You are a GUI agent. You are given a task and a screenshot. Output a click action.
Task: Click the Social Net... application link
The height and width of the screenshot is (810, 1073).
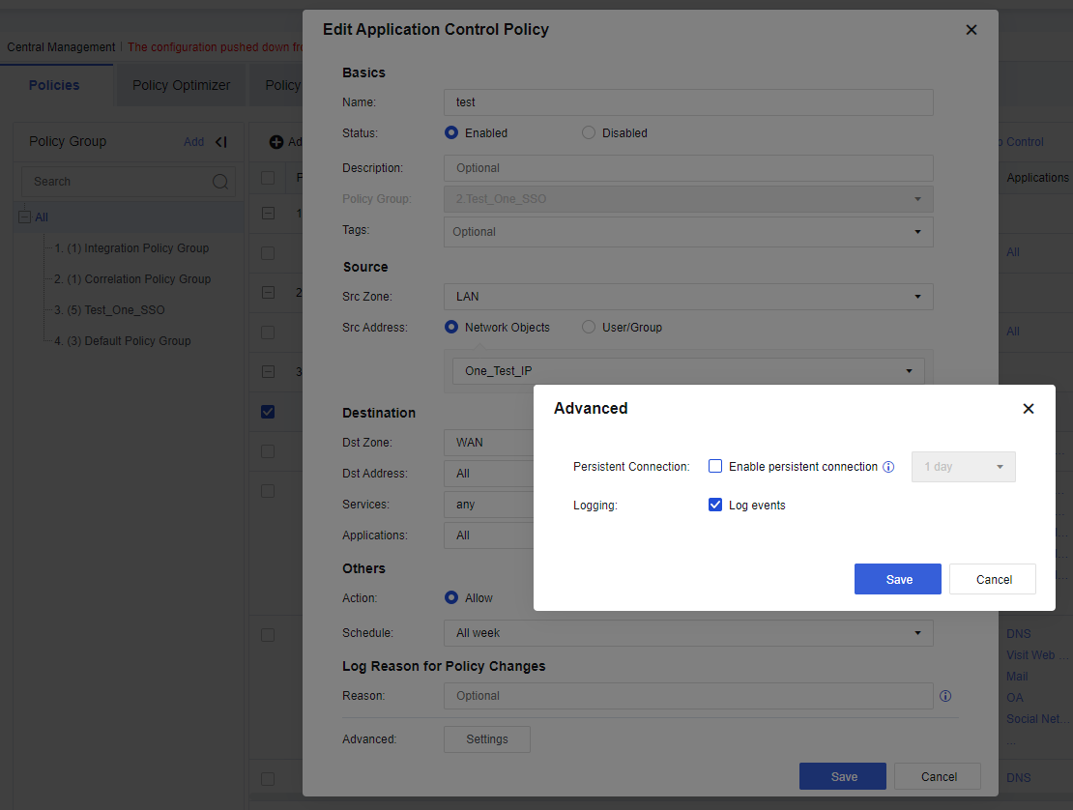coord(1036,719)
